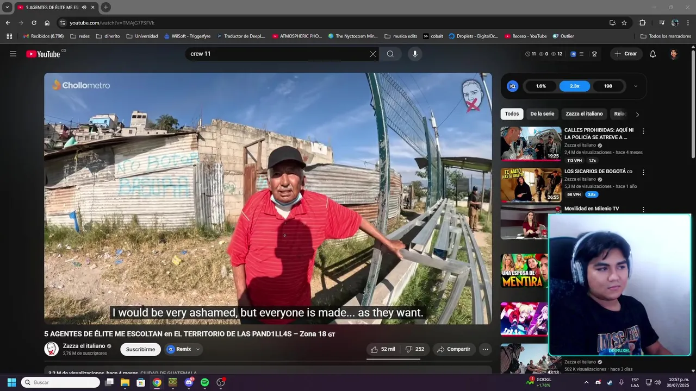Open options menu for CALLES PROHIBIDAS video
Screen dimensions: 696x391
coord(643,131)
